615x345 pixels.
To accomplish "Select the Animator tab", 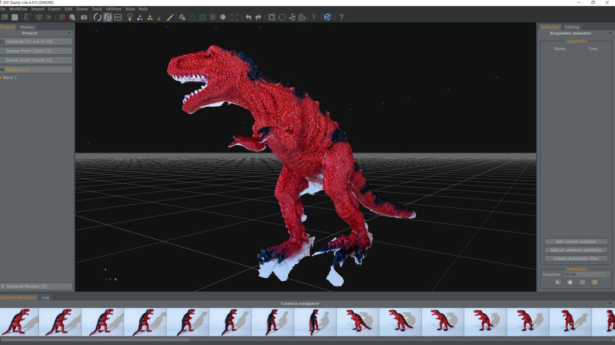I will coord(550,27).
